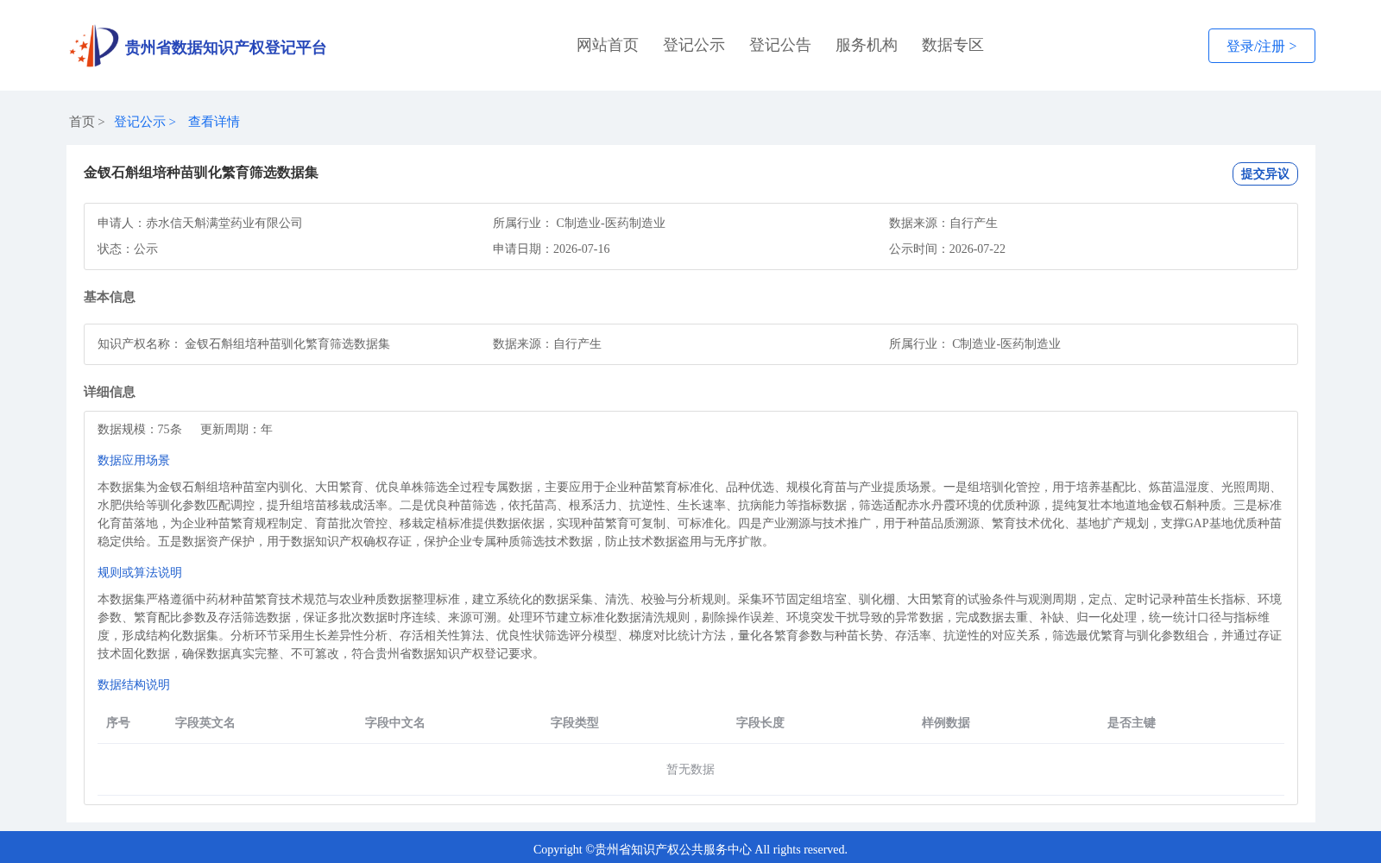The width and height of the screenshot is (1381, 863).
Task: Open the 登记公告 navigation item
Action: click(780, 45)
